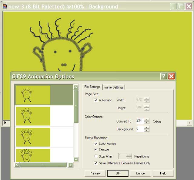Toggle Automatic page size checkbox

[96, 100]
